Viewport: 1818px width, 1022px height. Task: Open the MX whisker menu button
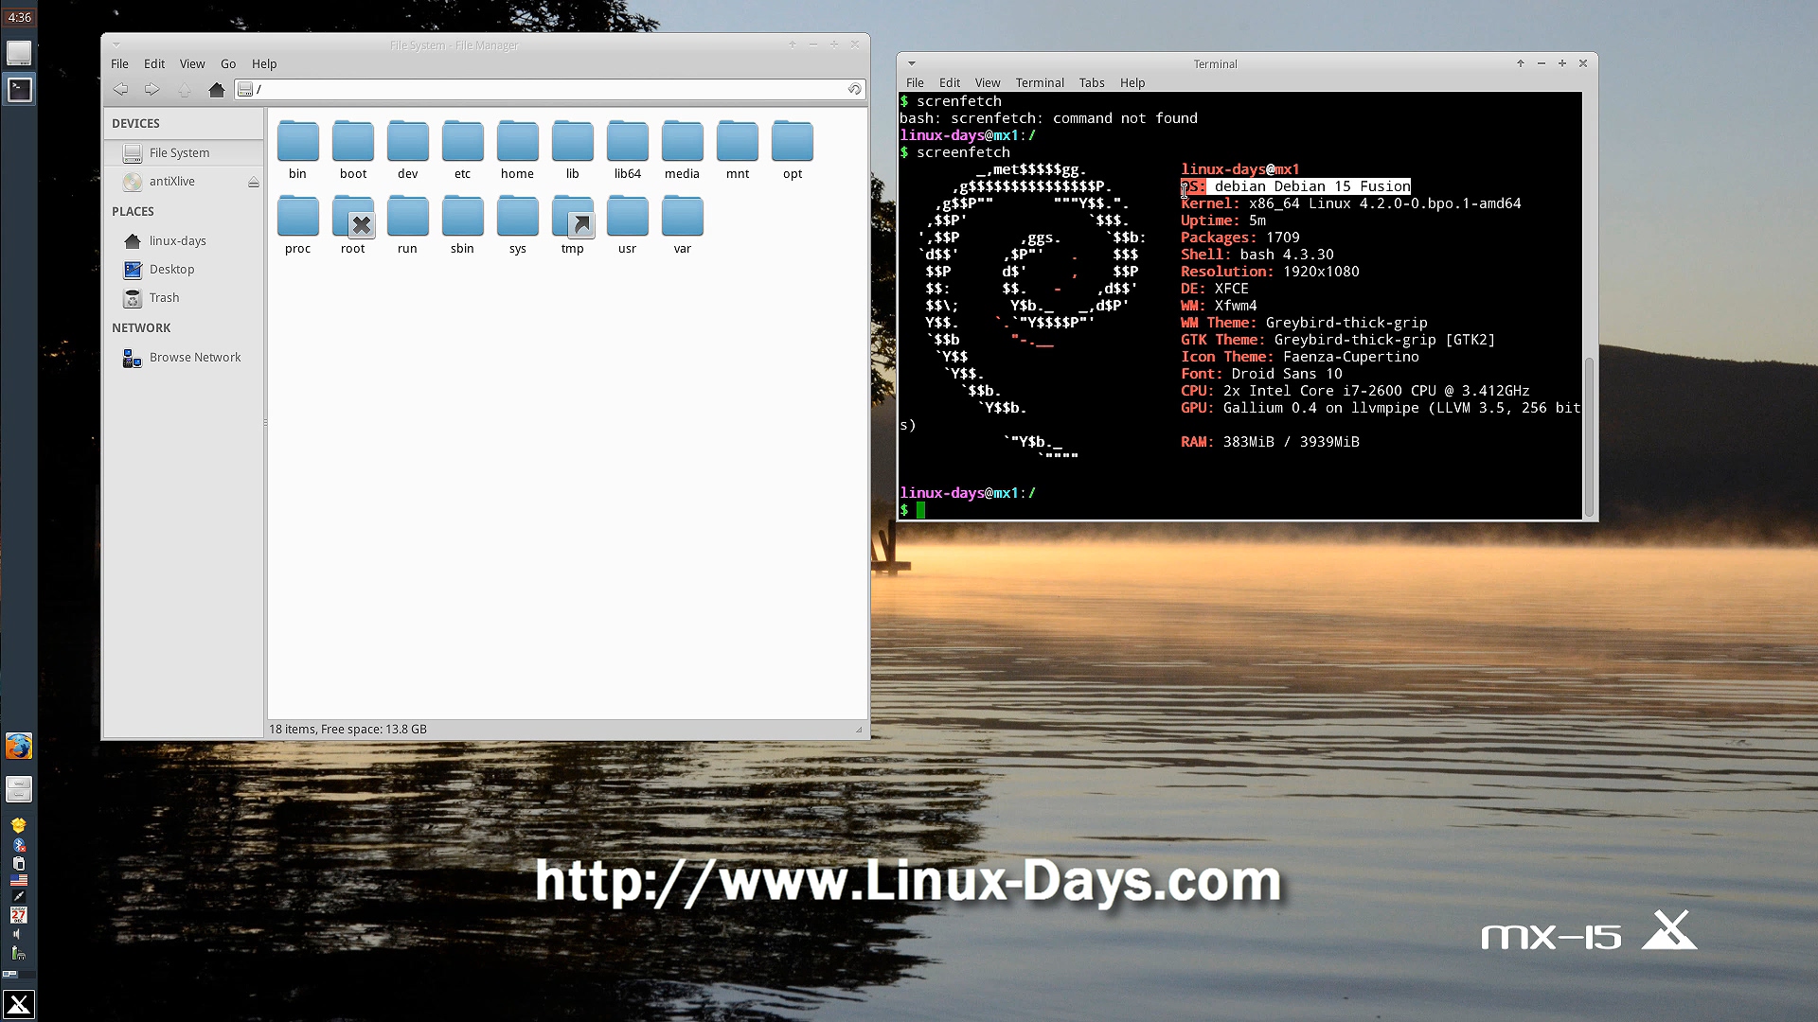coord(19,1004)
